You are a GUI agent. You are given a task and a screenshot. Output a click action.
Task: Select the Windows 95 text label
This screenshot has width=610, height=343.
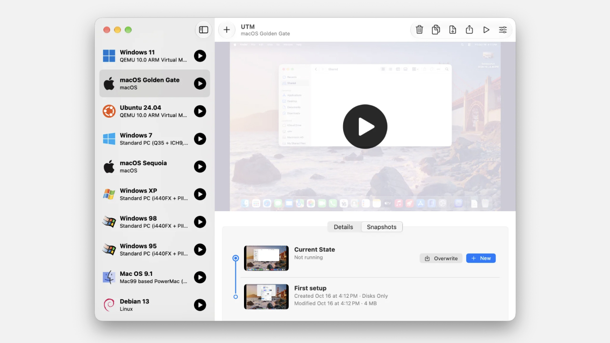pyautogui.click(x=138, y=246)
